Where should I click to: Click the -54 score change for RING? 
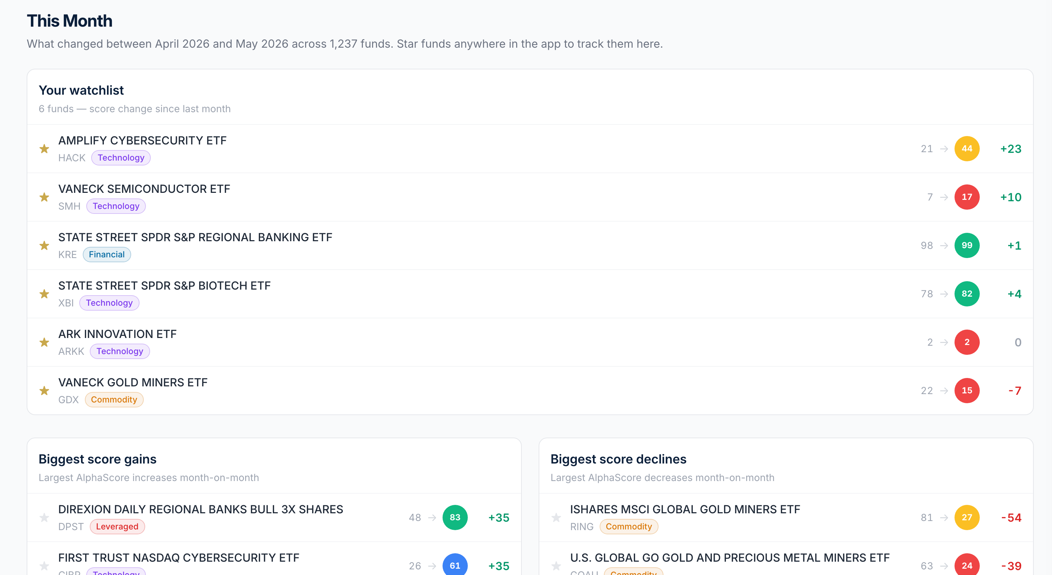pyautogui.click(x=1011, y=518)
